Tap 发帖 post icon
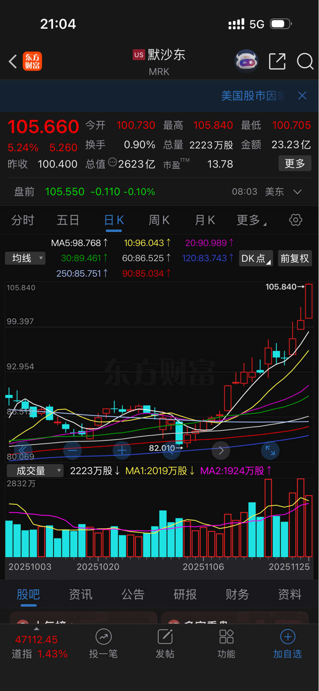This screenshot has height=691, width=319. (x=165, y=637)
